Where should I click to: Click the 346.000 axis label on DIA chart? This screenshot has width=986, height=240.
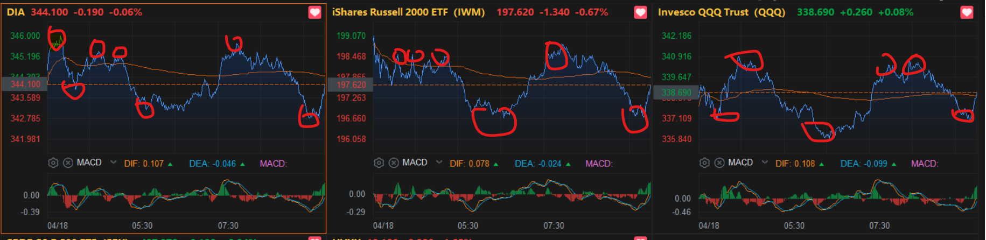point(25,36)
